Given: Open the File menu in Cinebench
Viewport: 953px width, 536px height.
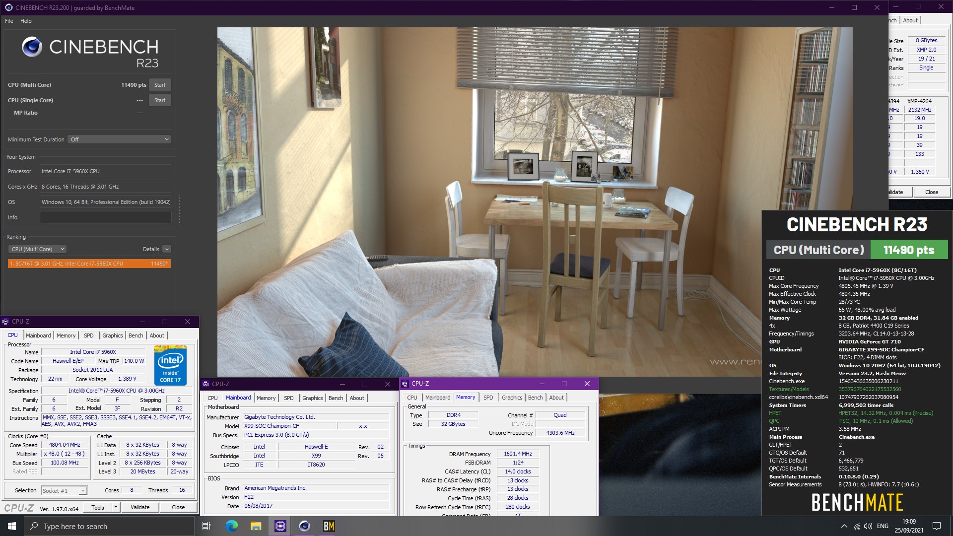Looking at the screenshot, I should coord(9,21).
